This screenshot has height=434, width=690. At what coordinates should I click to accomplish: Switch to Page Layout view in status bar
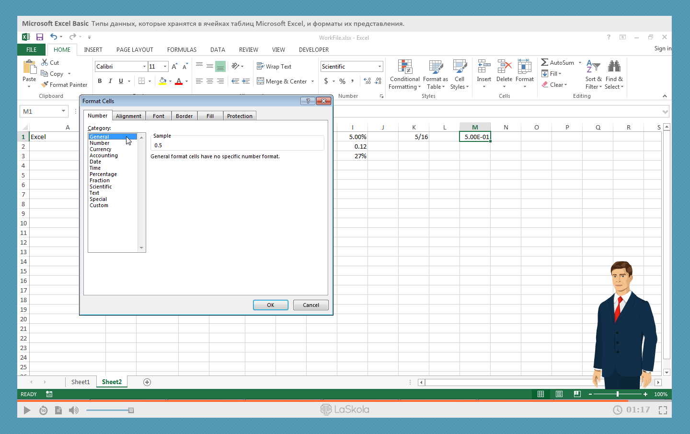(x=559, y=394)
